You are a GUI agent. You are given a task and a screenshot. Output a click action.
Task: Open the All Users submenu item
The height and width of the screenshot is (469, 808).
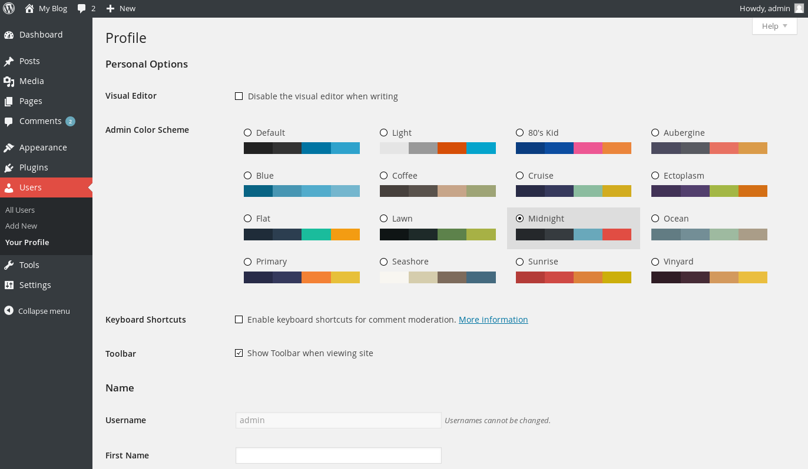(20, 210)
